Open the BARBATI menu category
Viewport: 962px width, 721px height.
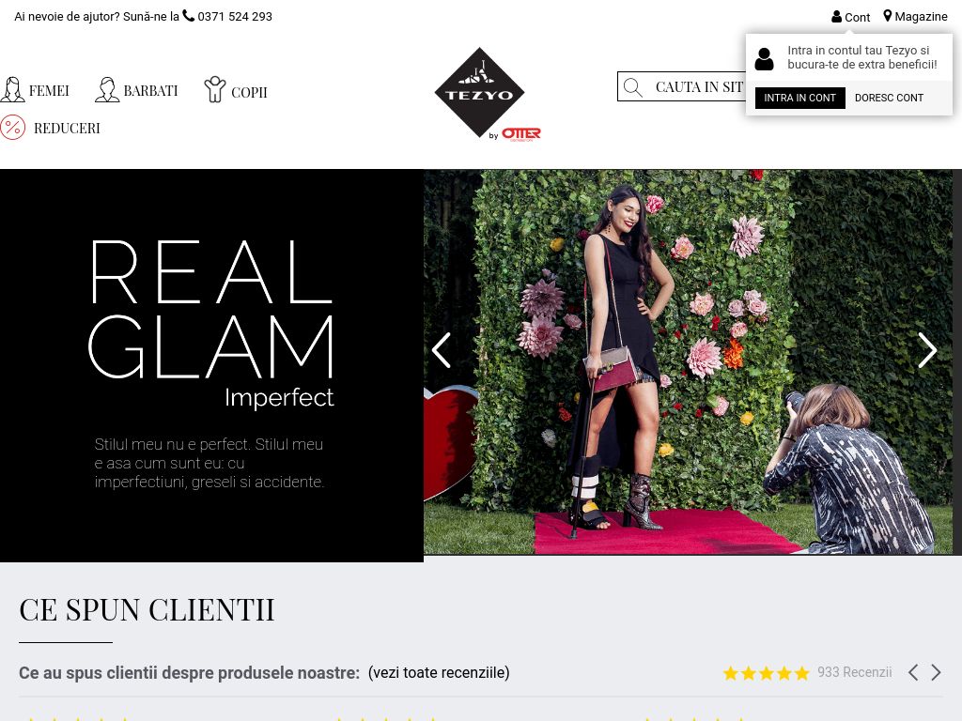coord(151,91)
